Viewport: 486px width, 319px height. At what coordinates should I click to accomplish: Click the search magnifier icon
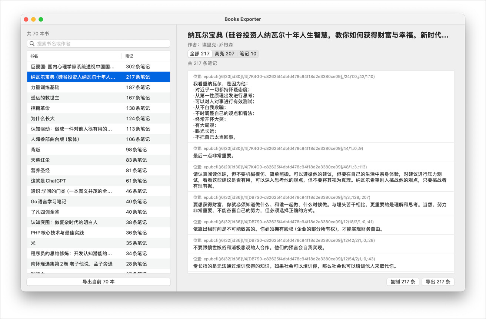click(x=32, y=44)
